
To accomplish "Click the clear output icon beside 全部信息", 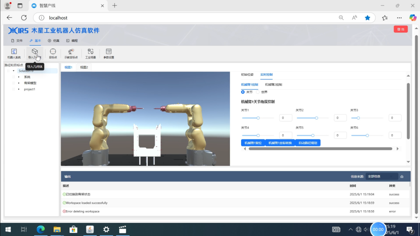I will coord(402,176).
